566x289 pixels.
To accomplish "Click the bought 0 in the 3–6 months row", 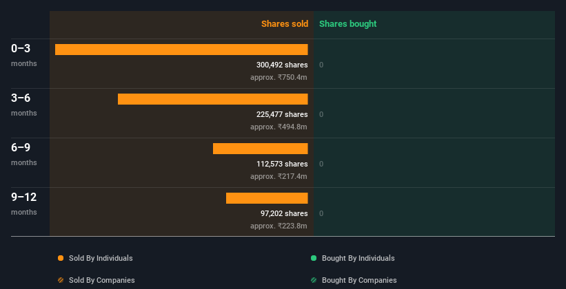I will point(321,115).
